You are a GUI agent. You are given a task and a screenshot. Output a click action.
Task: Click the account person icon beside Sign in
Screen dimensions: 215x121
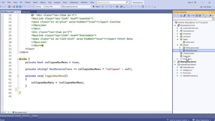point(195,2)
